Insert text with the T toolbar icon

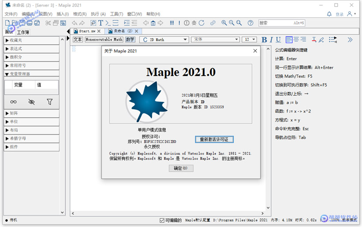click(x=101, y=23)
